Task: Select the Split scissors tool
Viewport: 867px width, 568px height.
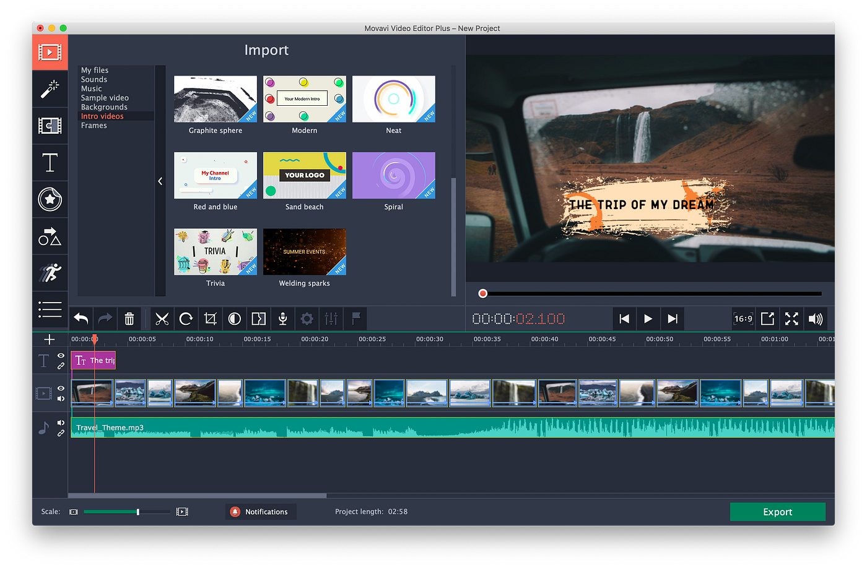Action: 162,319
